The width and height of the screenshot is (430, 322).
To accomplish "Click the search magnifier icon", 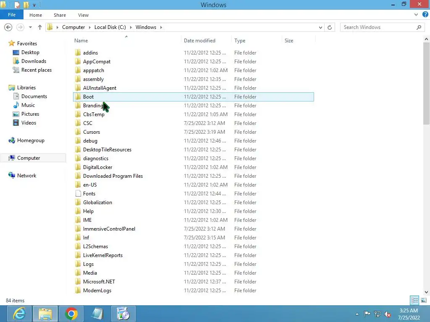I will (419, 27).
